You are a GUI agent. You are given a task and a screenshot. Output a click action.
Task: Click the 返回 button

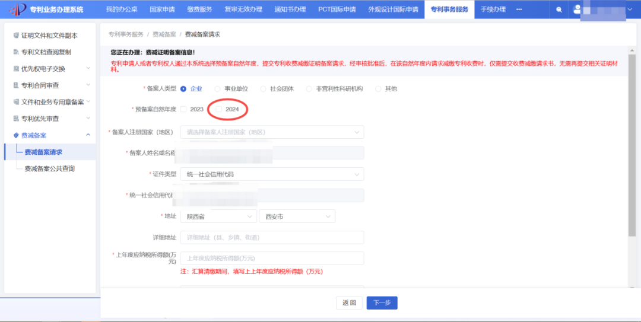(349, 303)
